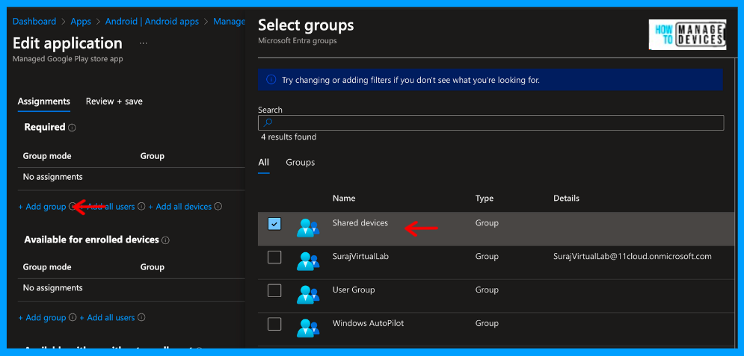The width and height of the screenshot is (744, 356).
Task: Switch to the Groups tab
Action: [301, 163]
